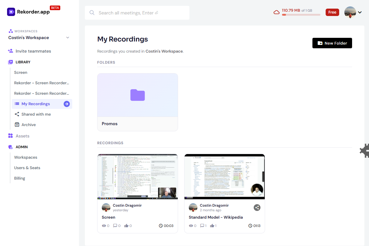Click the Admin shield icon
The image size is (369, 246).
pos(10,147)
